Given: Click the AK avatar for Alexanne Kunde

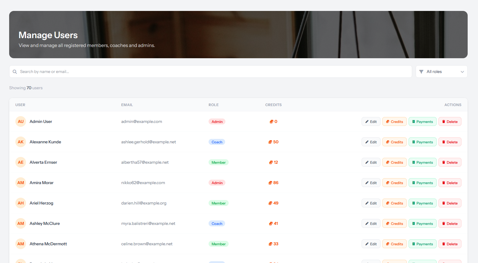Looking at the screenshot, I should click(21, 142).
